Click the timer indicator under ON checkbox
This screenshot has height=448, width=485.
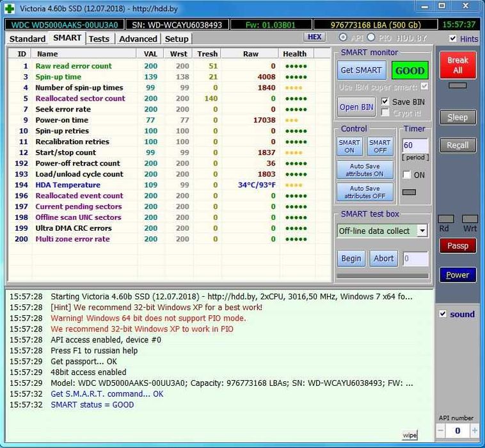(409, 192)
